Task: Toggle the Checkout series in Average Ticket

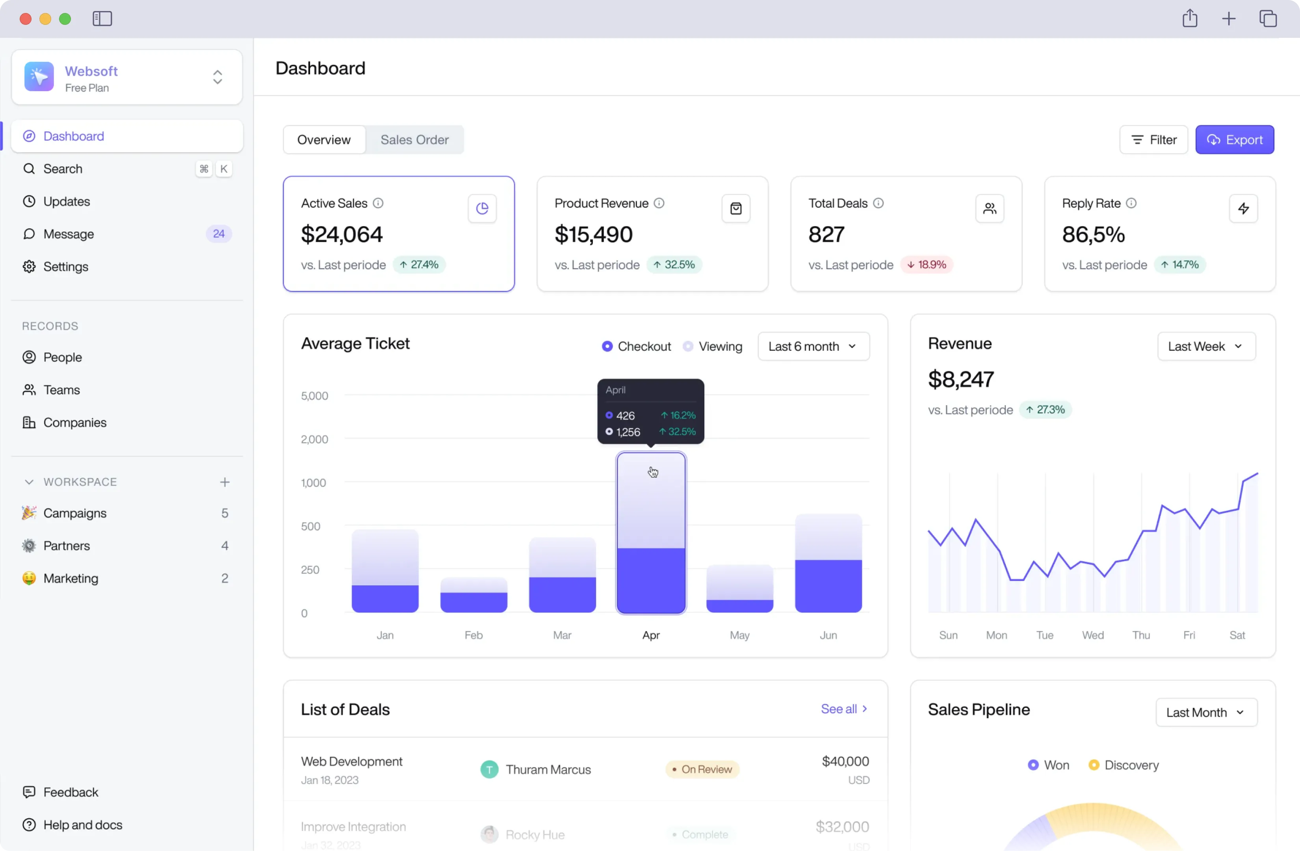Action: click(636, 346)
